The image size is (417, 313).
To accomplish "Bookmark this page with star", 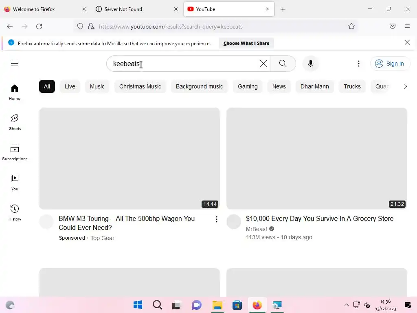I will click(x=351, y=26).
